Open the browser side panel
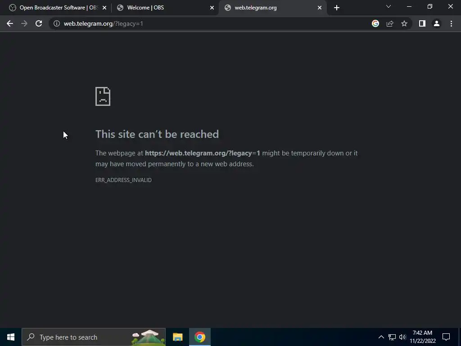The image size is (461, 346). click(x=422, y=23)
